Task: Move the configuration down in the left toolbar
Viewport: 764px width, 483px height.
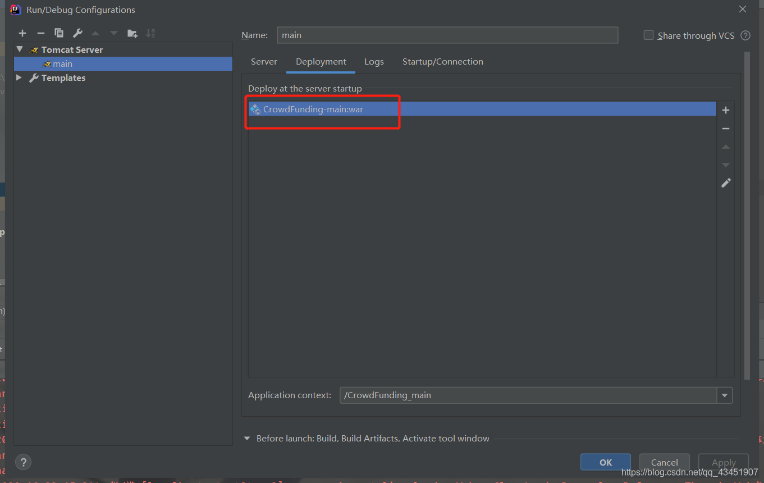Action: point(114,33)
